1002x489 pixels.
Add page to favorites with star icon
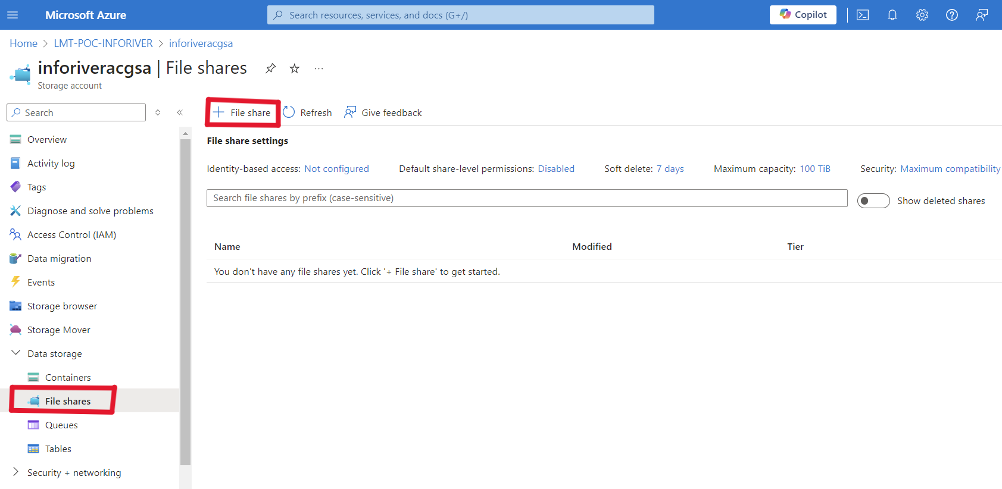[294, 68]
